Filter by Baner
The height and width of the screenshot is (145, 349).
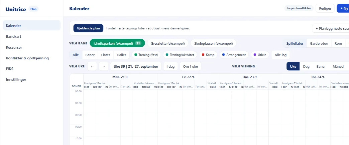[x=90, y=55]
